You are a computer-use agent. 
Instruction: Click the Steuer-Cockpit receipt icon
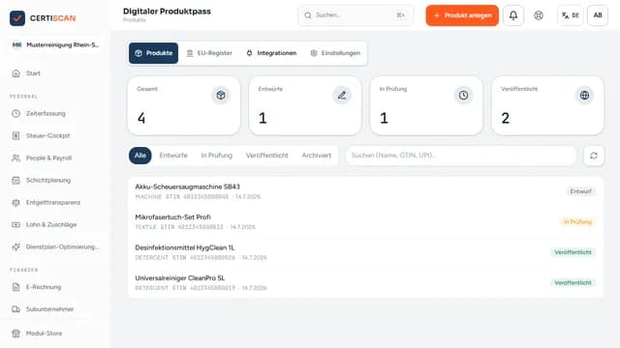tap(15, 135)
